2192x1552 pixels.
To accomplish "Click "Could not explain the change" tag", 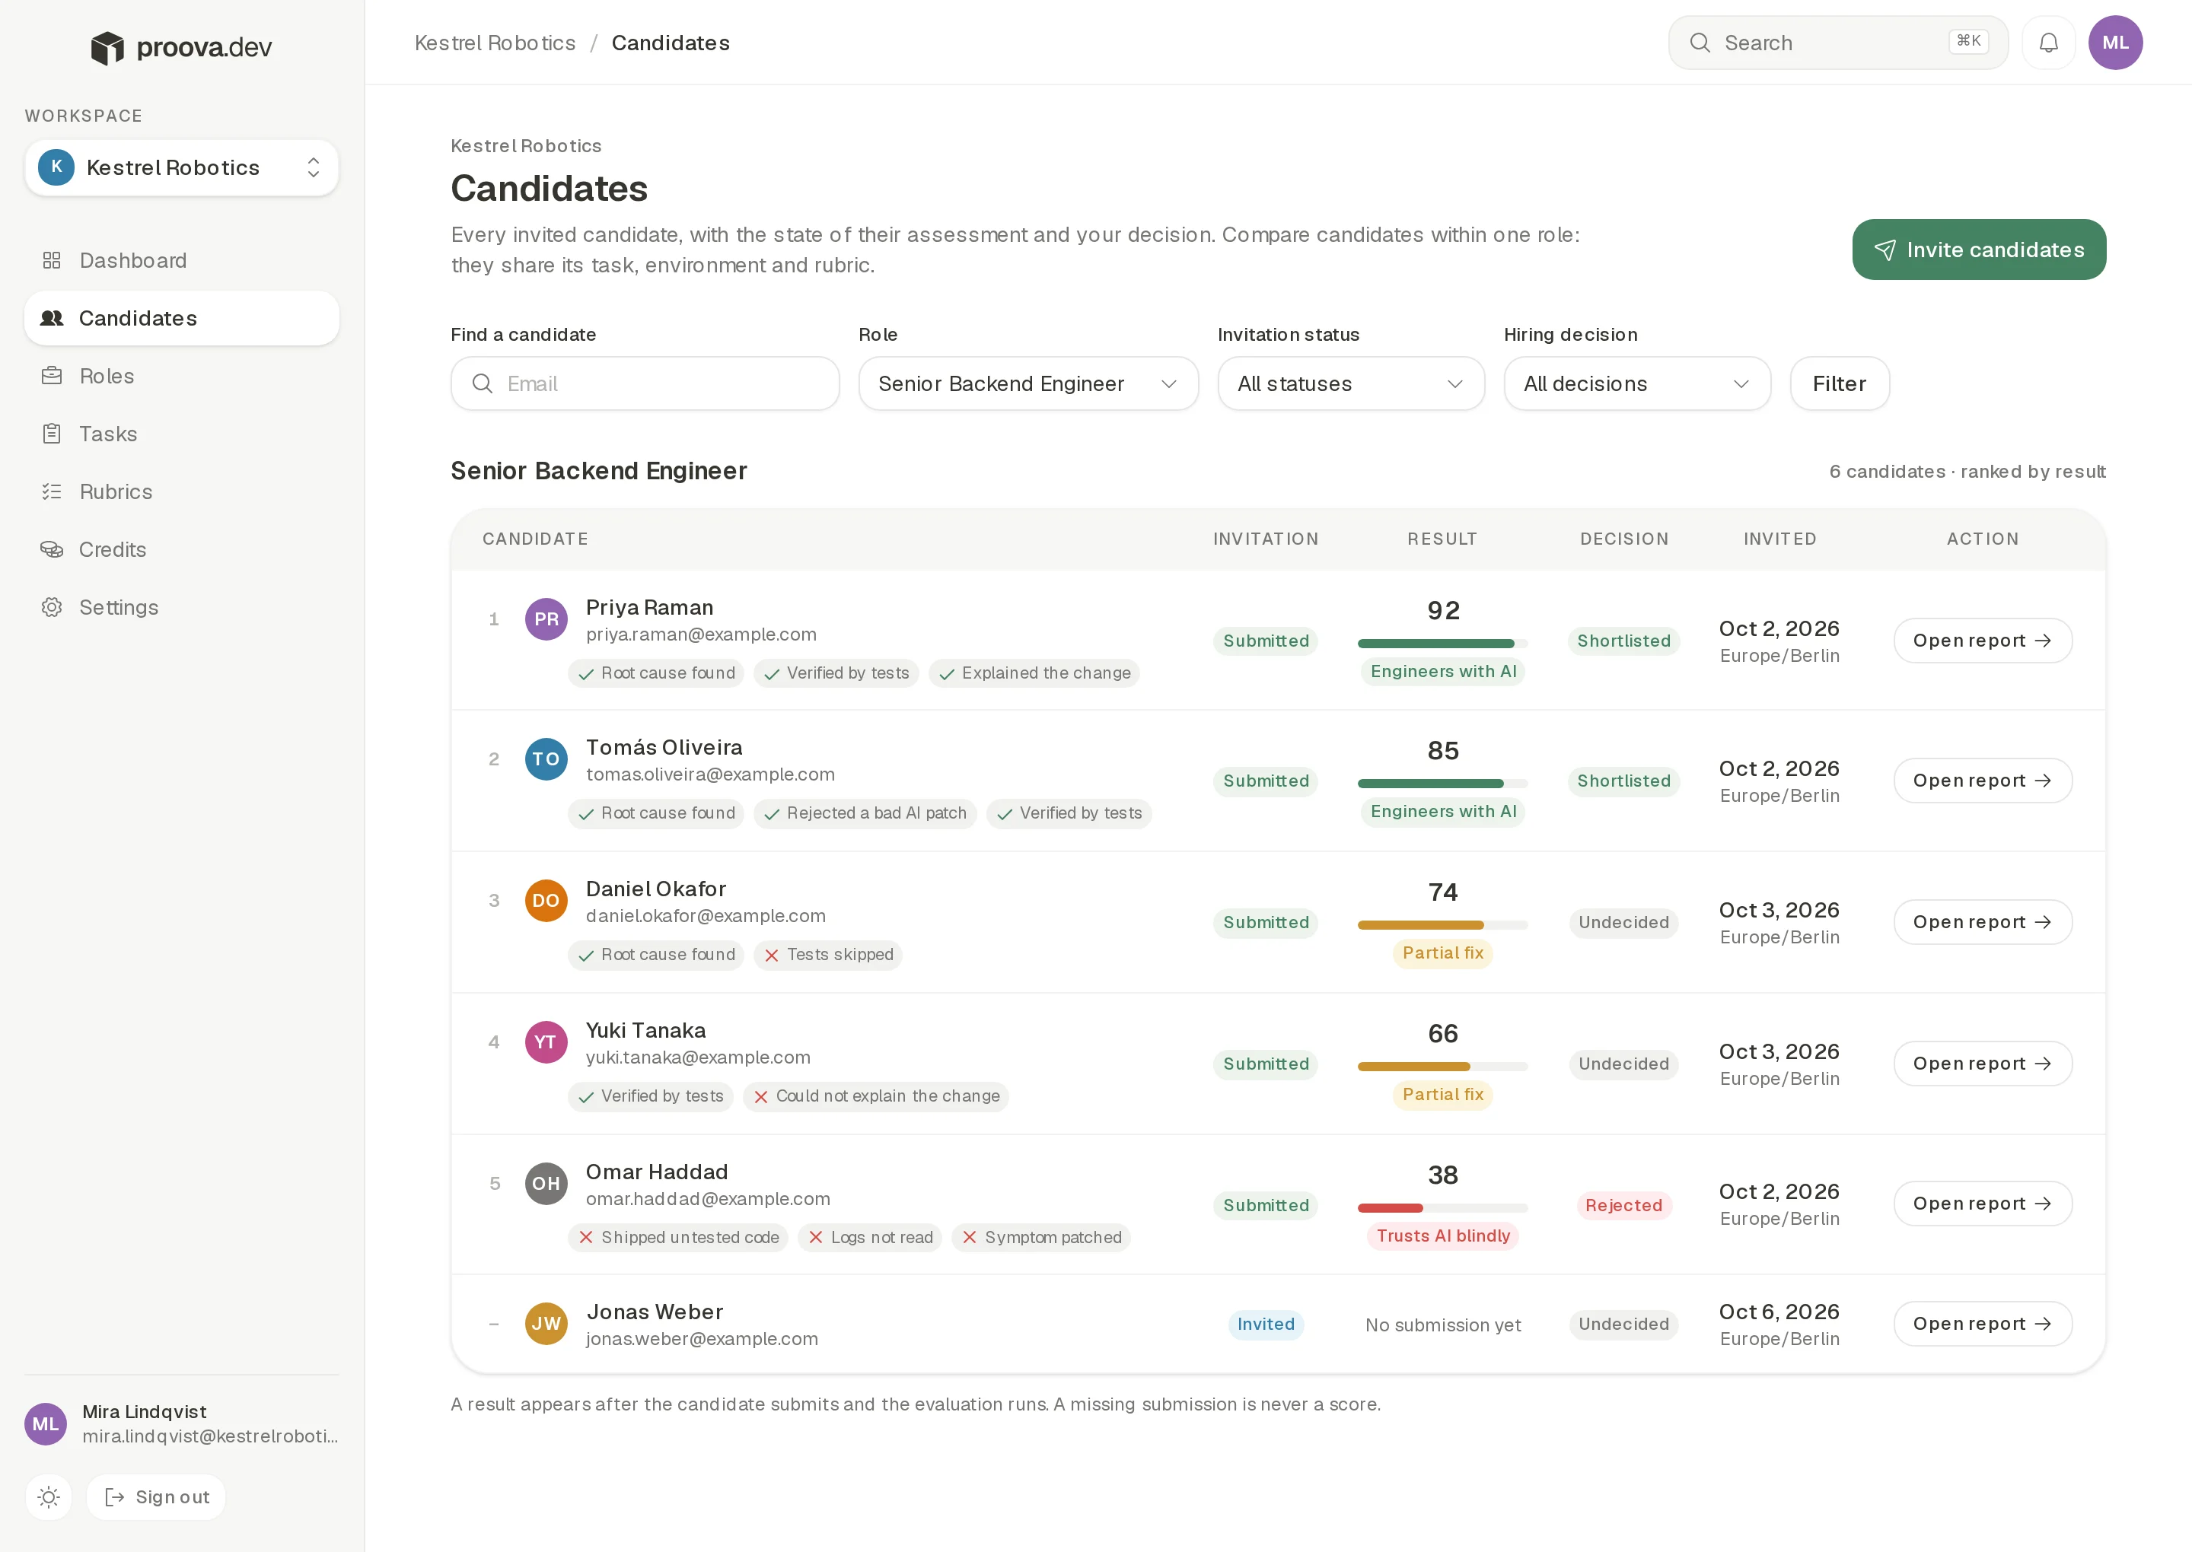I will [875, 1096].
